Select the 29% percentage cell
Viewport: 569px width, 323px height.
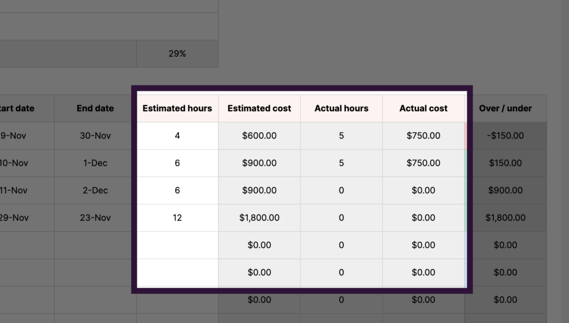point(177,54)
